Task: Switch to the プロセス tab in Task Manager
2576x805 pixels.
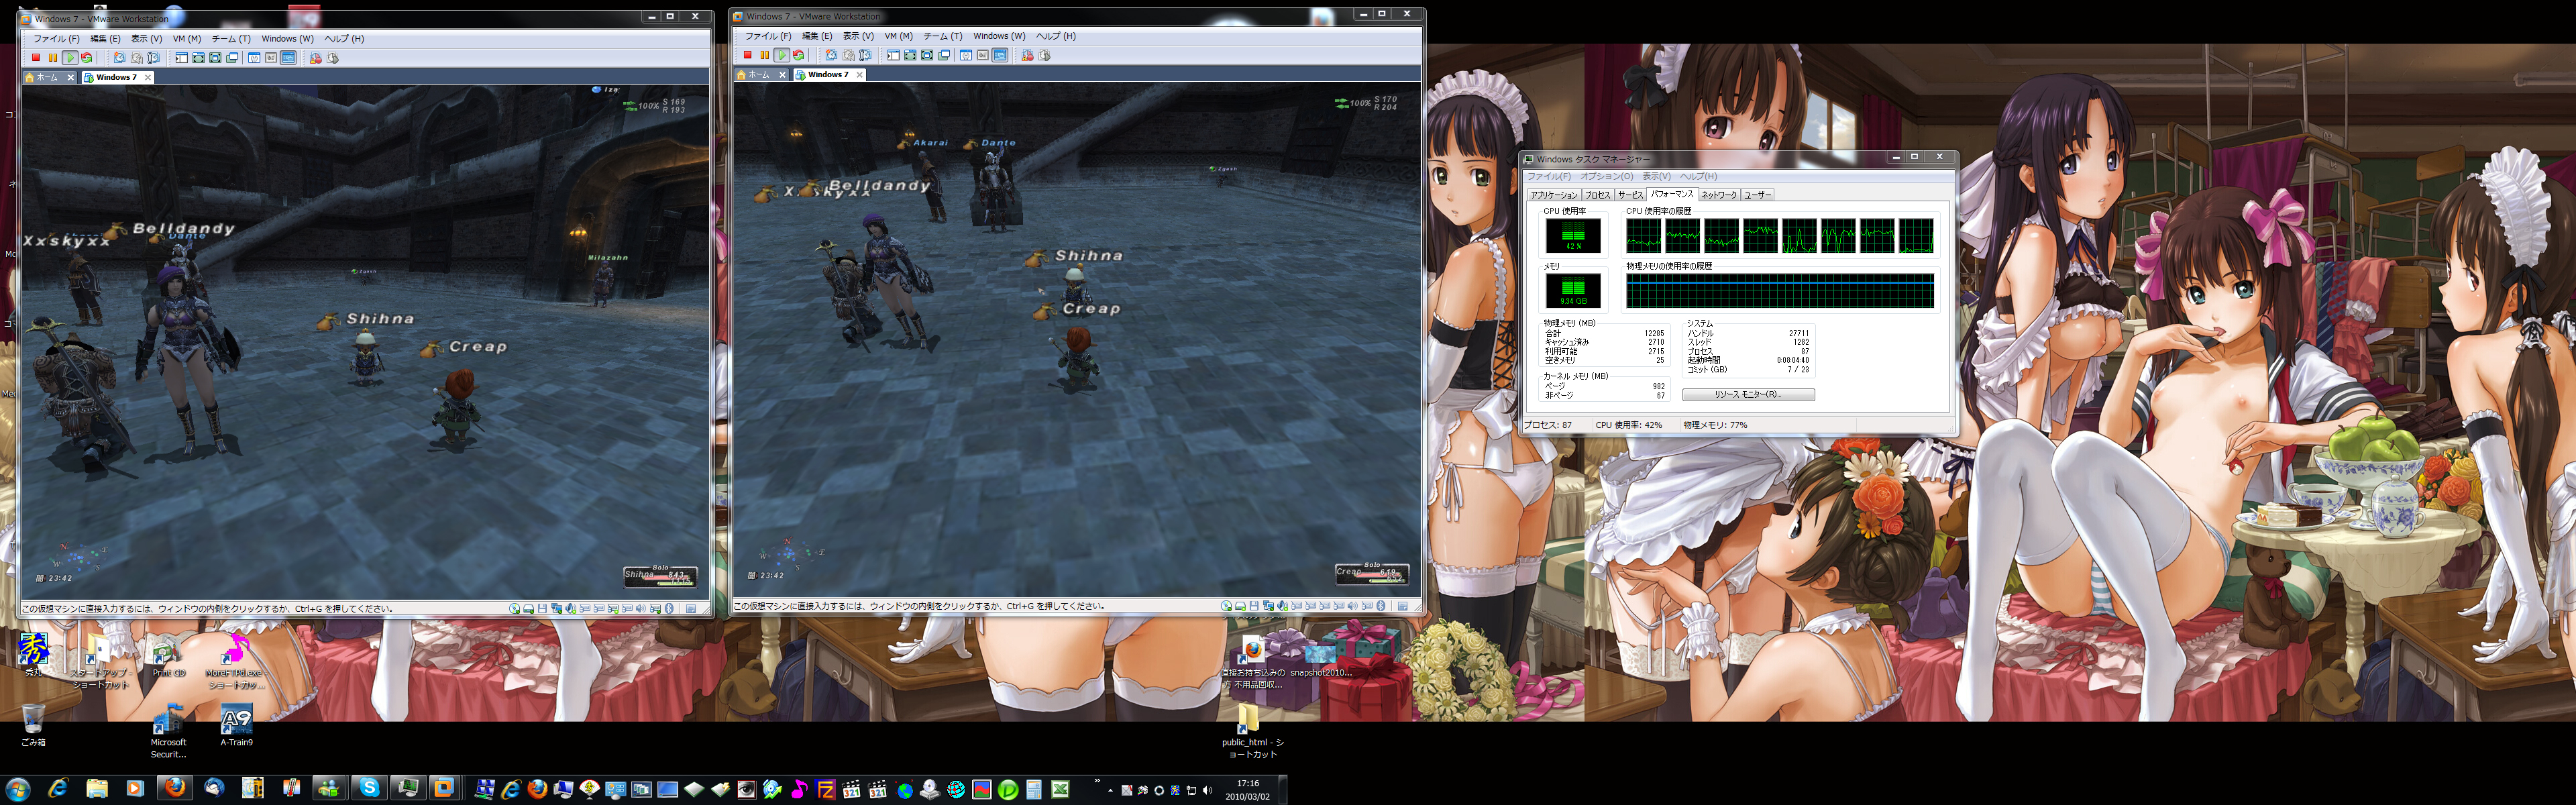Action: (1597, 195)
